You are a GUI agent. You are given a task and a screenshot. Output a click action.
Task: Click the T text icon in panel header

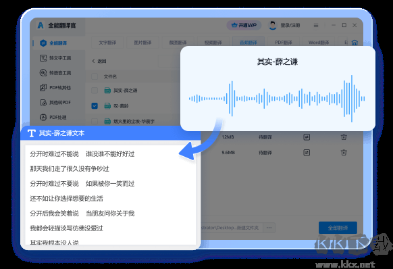(31, 133)
